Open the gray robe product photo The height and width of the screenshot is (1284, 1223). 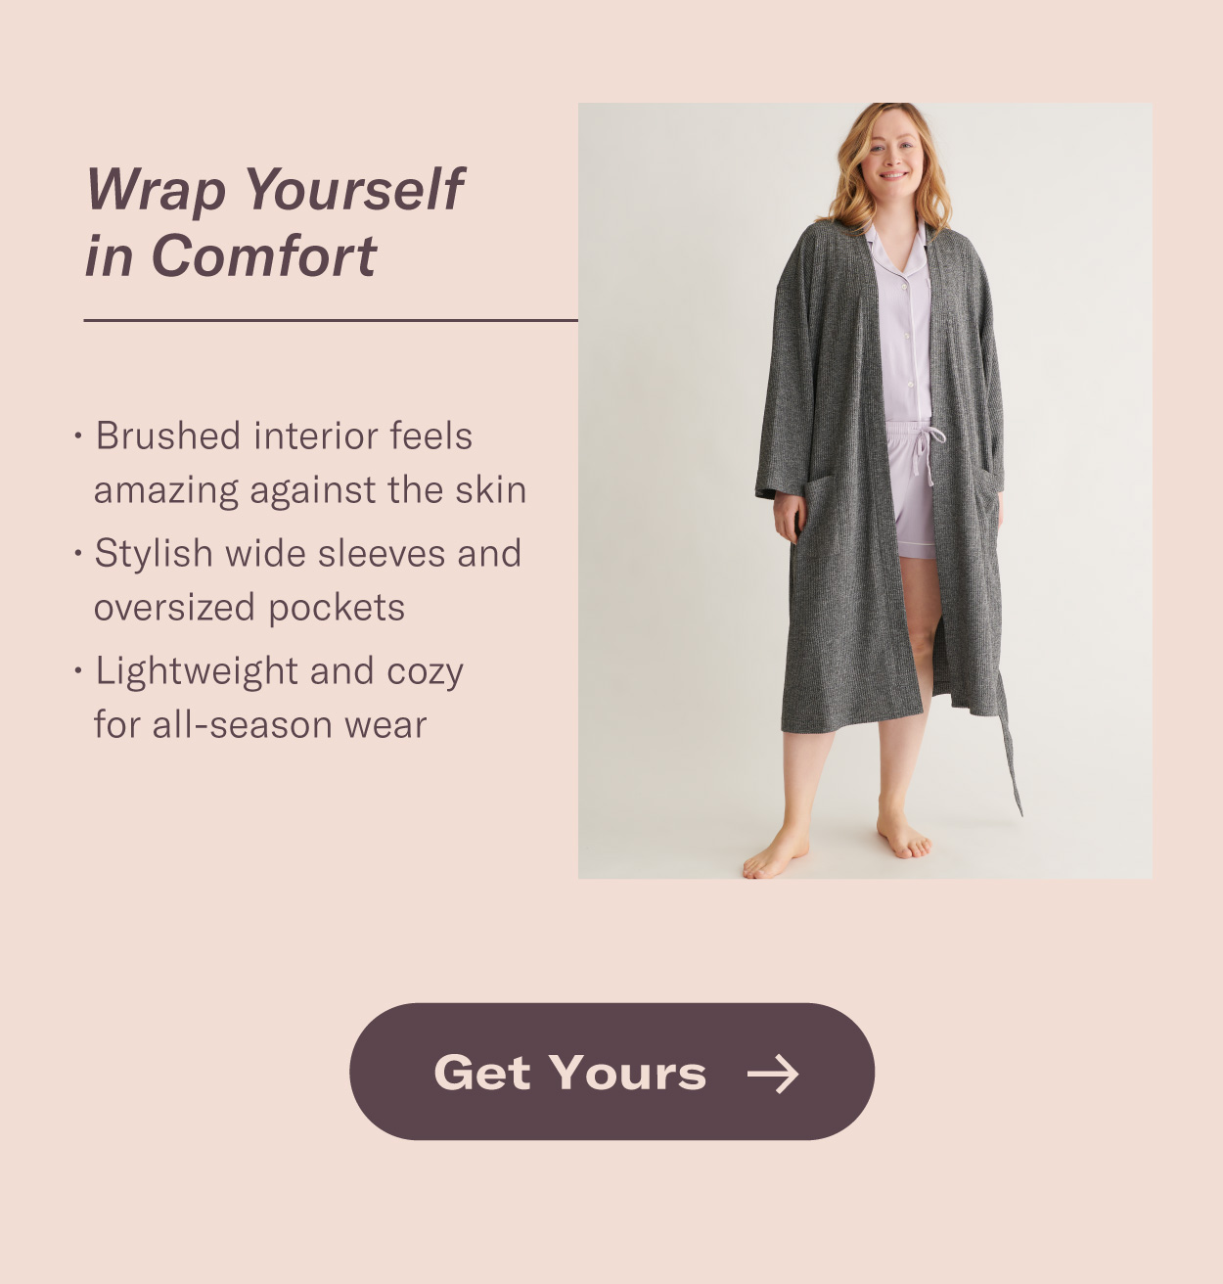[865, 490]
